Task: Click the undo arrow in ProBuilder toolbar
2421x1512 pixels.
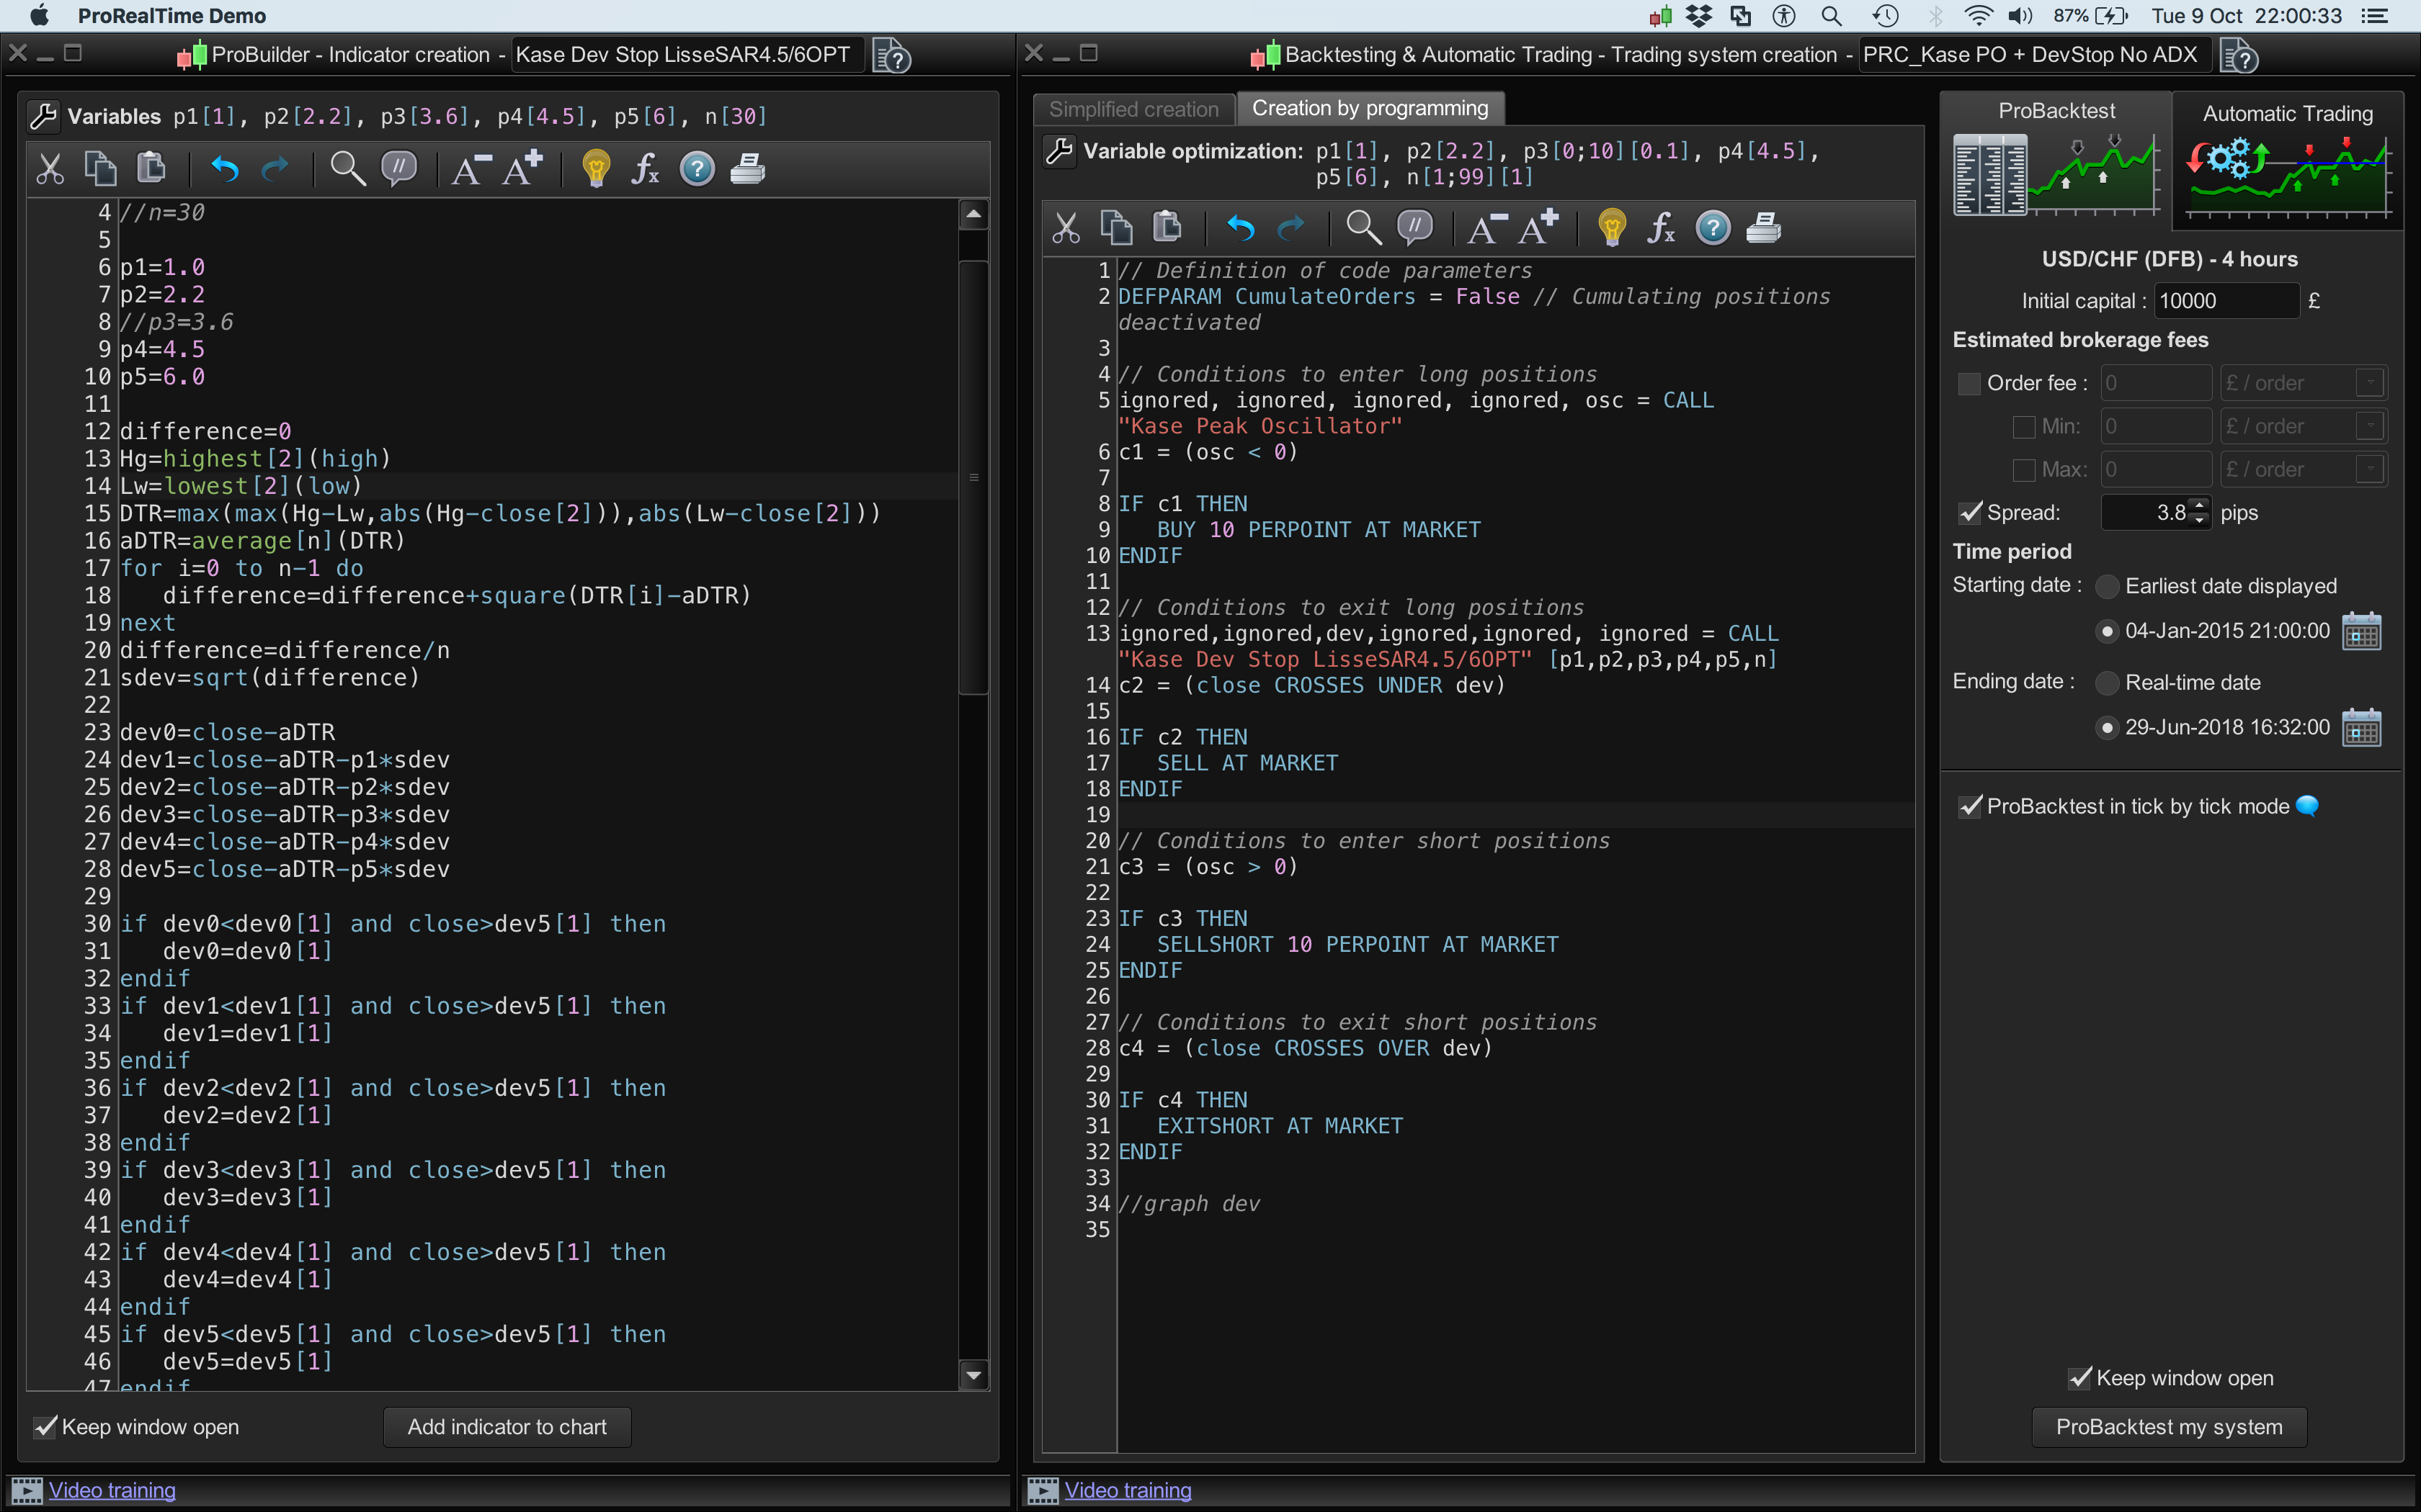Action: (225, 168)
